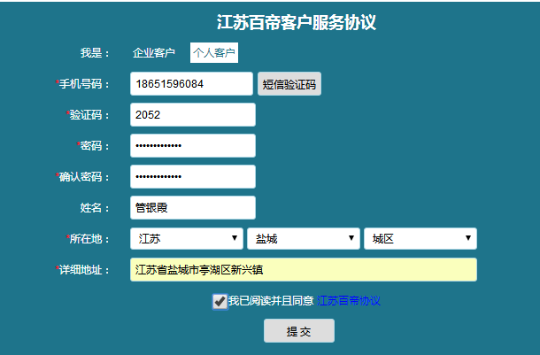Open the 江苏百帝协议 agreement link
The width and height of the screenshot is (540, 355).
(x=349, y=301)
